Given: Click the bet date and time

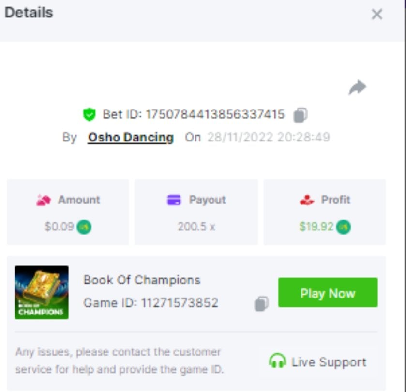Looking at the screenshot, I should pyautogui.click(x=269, y=137).
